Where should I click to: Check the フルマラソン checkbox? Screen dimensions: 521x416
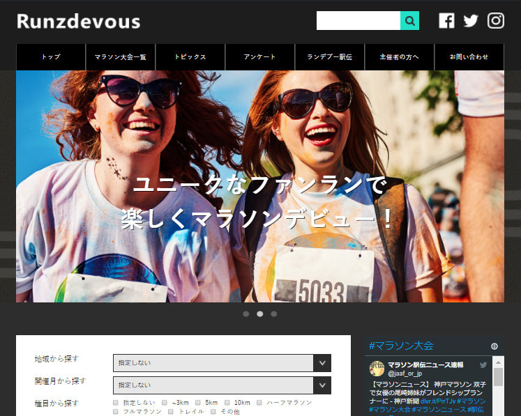pos(116,412)
